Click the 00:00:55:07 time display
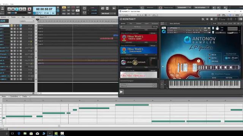 [x=44, y=9]
